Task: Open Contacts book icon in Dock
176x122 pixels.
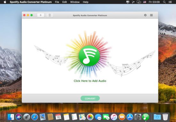Action: 50,117
